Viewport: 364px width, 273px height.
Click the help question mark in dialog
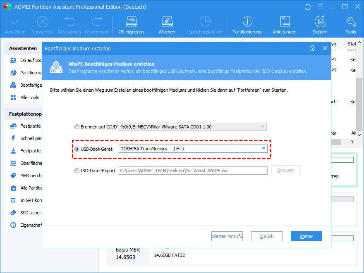tap(312, 48)
